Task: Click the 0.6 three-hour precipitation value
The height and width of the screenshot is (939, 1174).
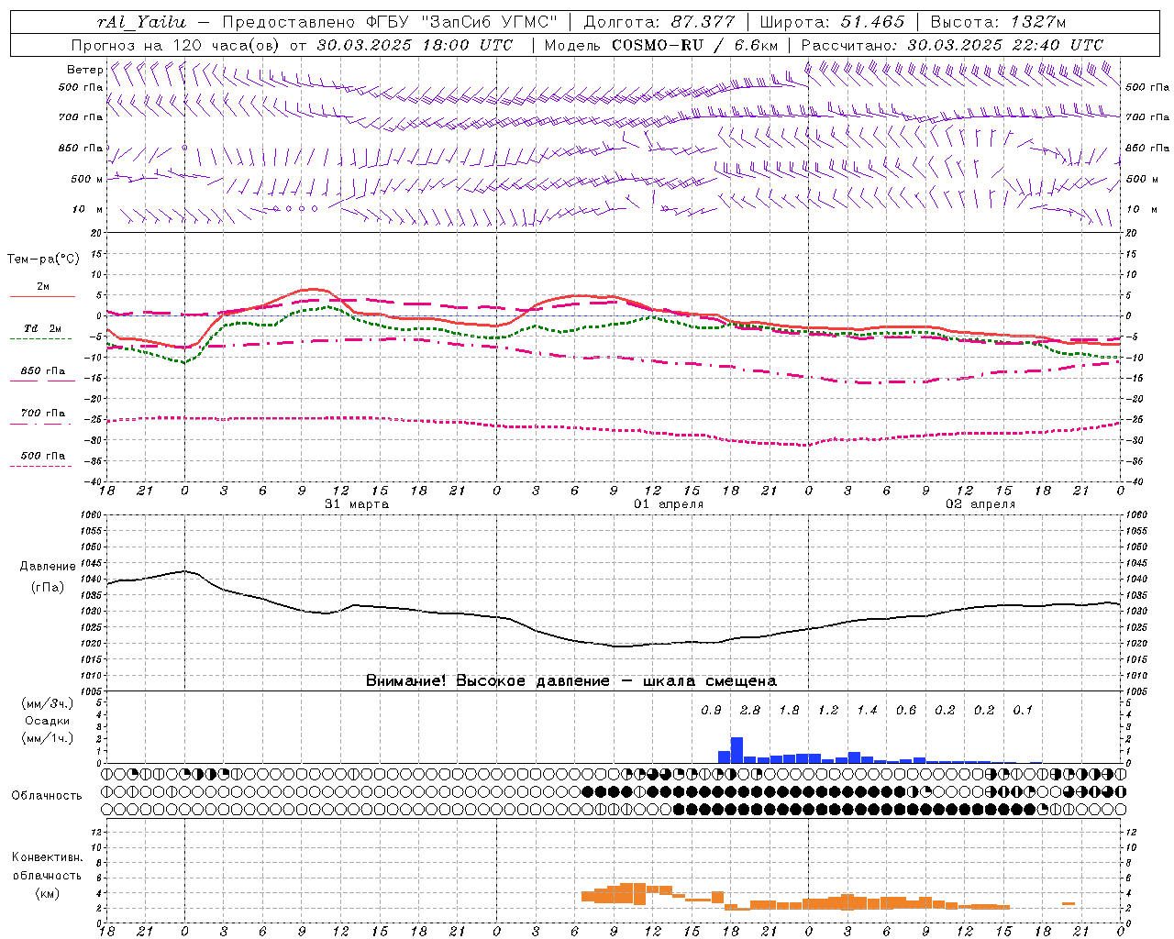Action: click(x=906, y=710)
